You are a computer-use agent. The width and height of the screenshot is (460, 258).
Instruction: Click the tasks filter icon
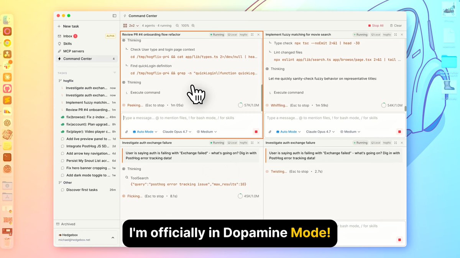pos(114,73)
